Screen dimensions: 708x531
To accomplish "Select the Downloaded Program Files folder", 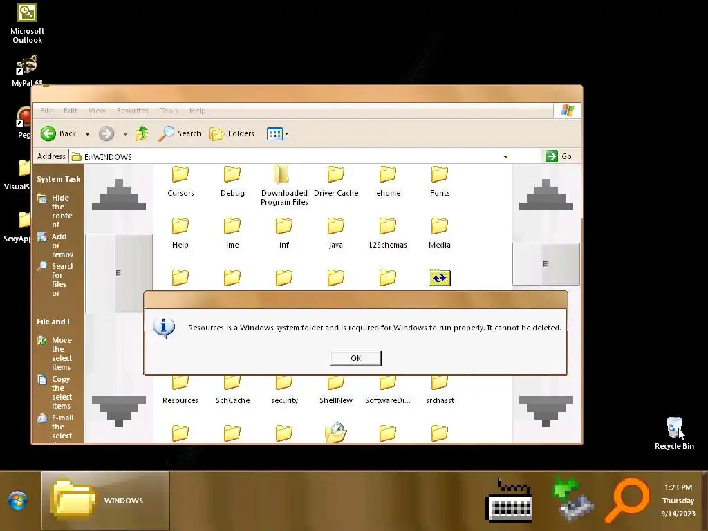I will (284, 186).
